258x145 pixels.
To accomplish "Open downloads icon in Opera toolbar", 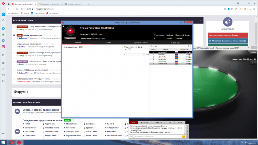I will tap(250, 9).
